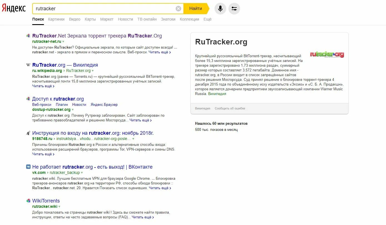
Task: Clear the search query with the X icon
Action: point(178,9)
